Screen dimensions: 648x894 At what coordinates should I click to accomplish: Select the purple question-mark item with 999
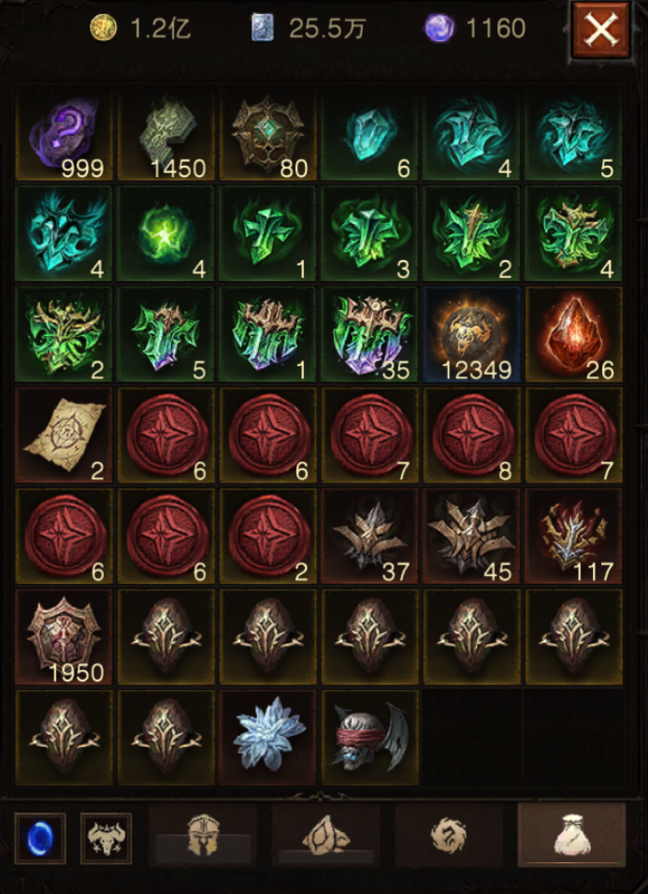click(x=65, y=134)
